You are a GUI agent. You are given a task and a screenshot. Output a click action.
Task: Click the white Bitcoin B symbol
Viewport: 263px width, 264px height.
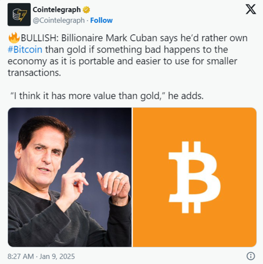194,177
